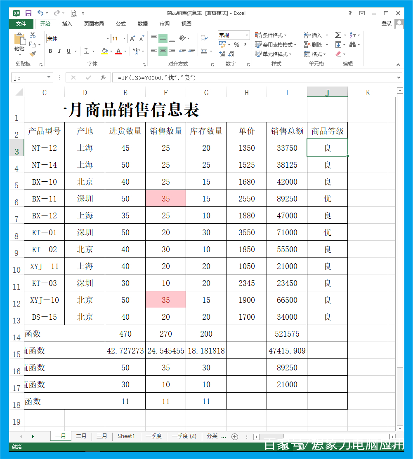Click the increase indent icon
The height and width of the screenshot is (459, 413).
[x=192, y=51]
